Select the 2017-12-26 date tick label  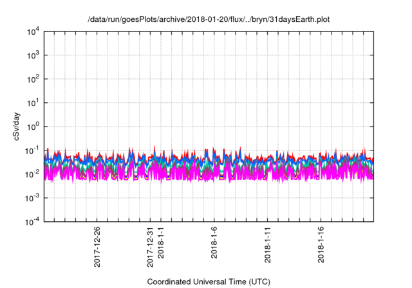97,246
